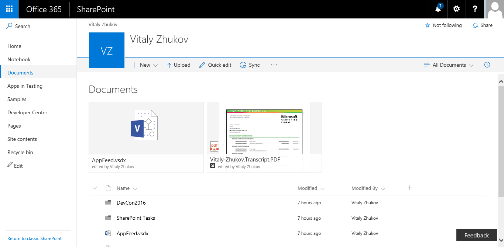Open the DevCon2016 folder name
This screenshot has height=247, width=504.
(x=131, y=203)
